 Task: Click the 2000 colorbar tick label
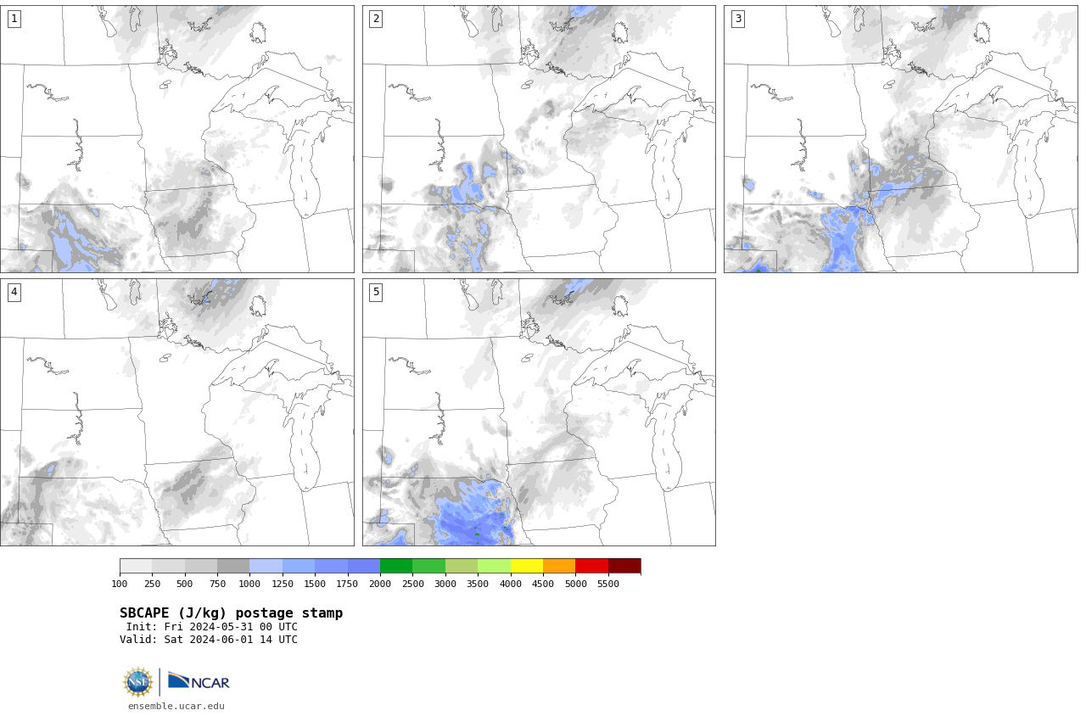380,584
